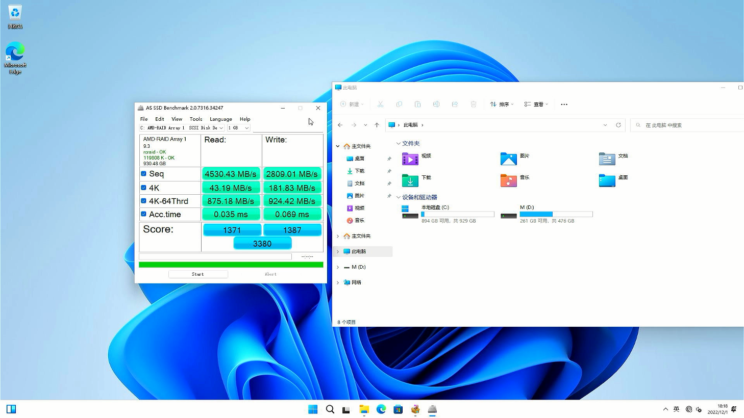
Task: Open the 本地磁盘 (C:) drive
Action: point(448,214)
